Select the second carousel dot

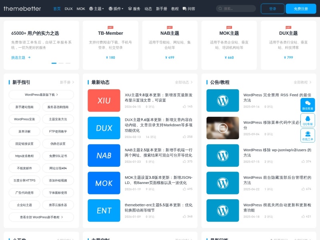point(61,63)
